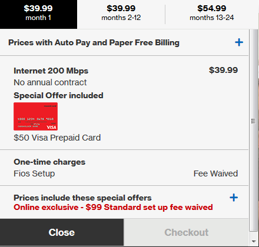The image size is (259, 247).
Task: Click Online exclusive setup fee waived text
Action: pos(113,208)
